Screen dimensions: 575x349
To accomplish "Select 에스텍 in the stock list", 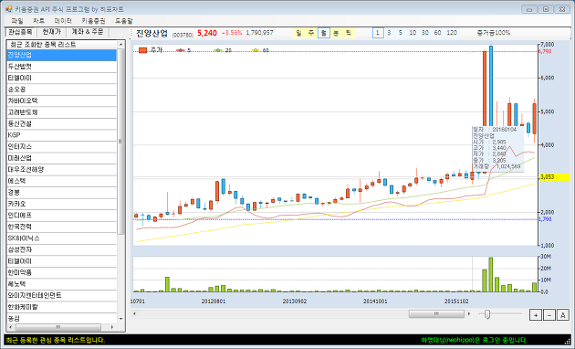I will click(62, 181).
